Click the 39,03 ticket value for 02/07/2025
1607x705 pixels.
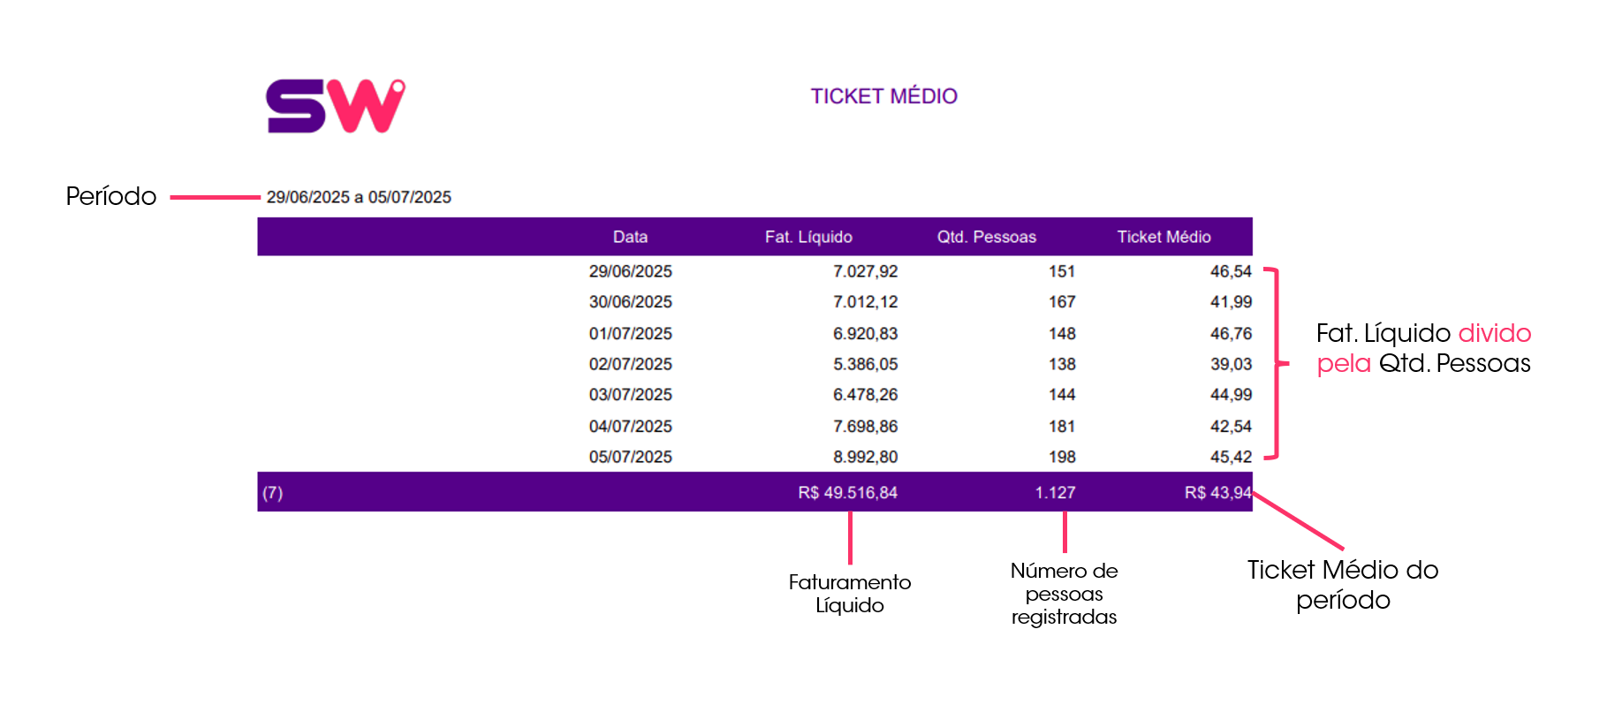click(1231, 364)
